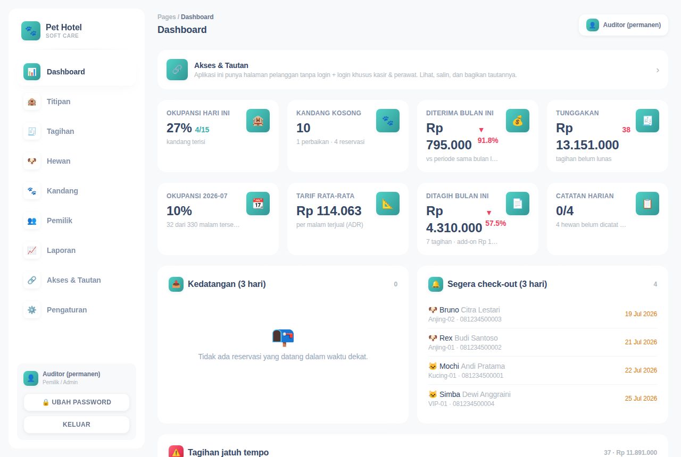Click the Akses & Tautan banner title
681x457 pixels.
pyautogui.click(x=221, y=65)
